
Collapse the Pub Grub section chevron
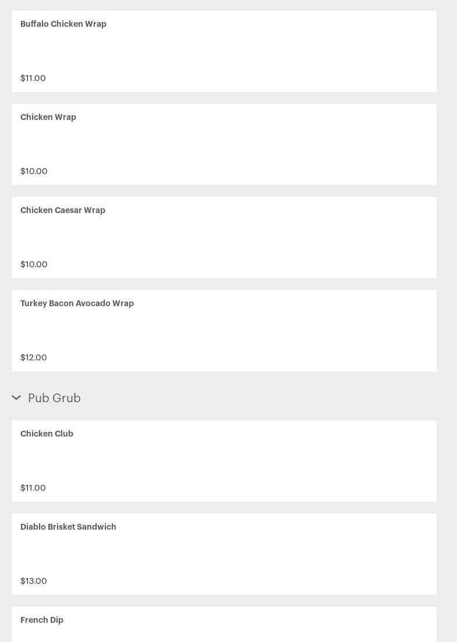click(16, 398)
